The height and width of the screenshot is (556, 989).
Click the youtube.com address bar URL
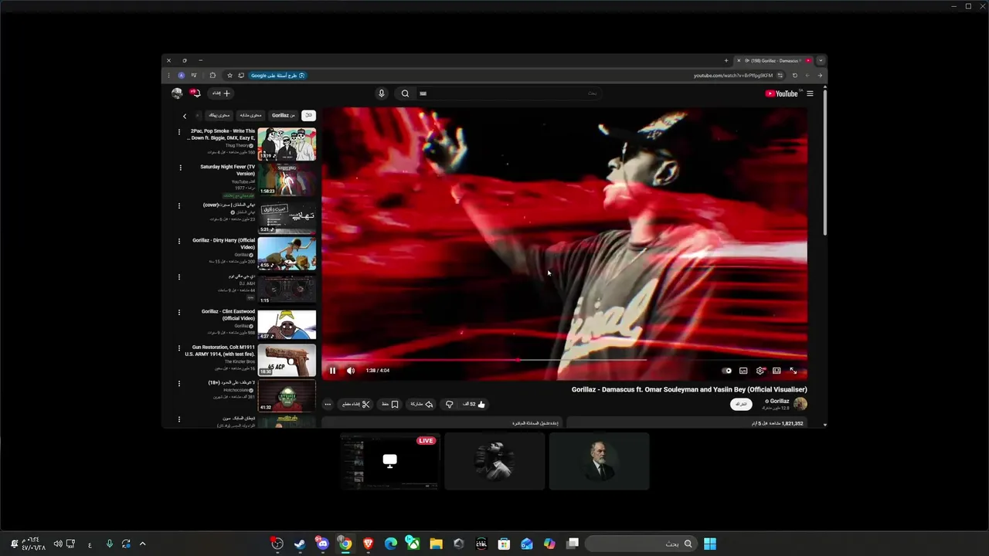click(732, 76)
